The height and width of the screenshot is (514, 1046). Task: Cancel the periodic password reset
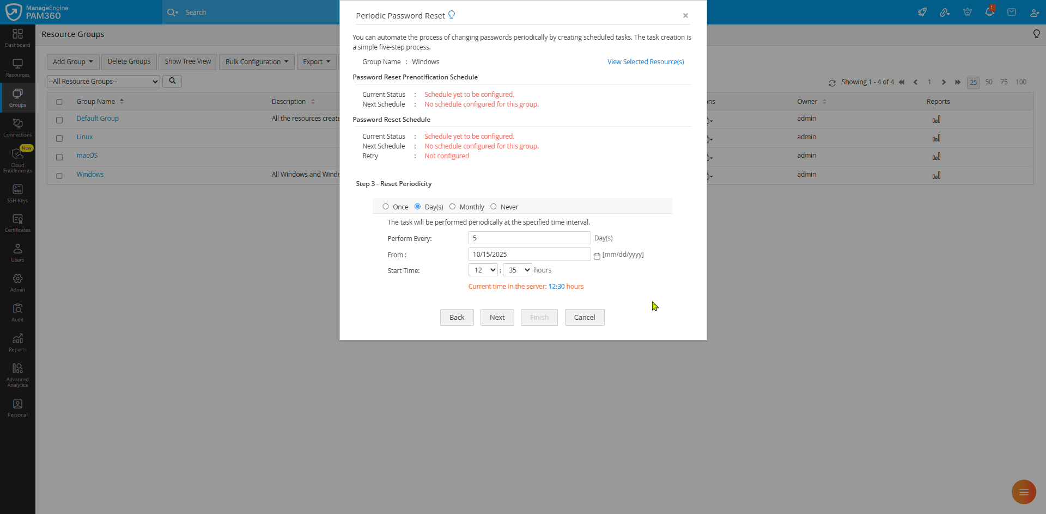coord(585,317)
